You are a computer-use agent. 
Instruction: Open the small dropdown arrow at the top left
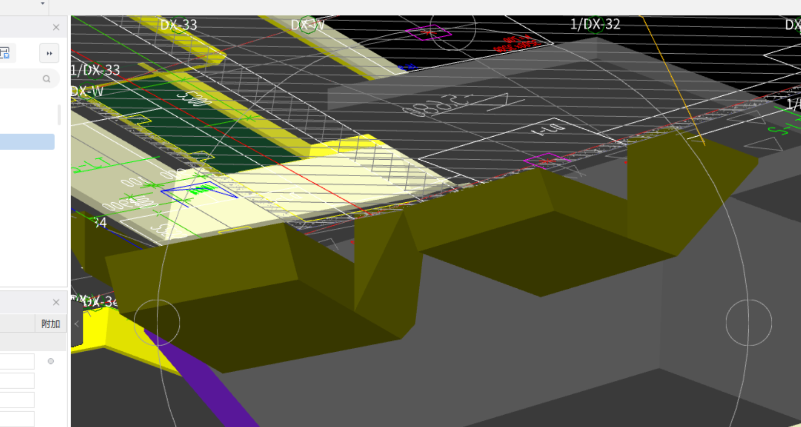[43, 4]
